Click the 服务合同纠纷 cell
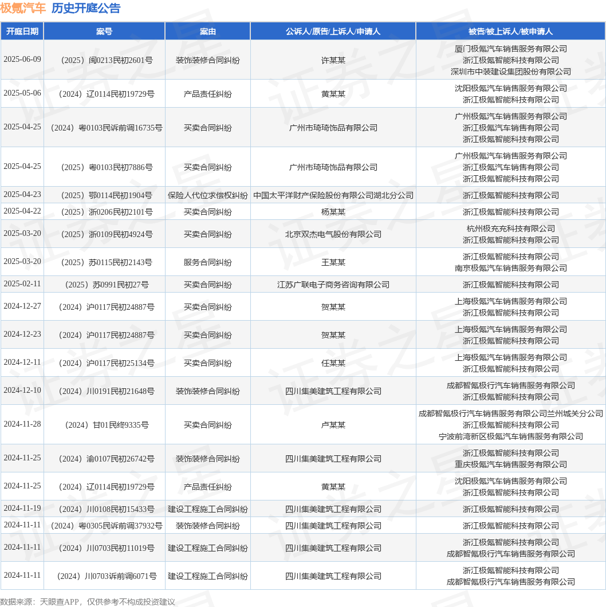This screenshot has width=606, height=607. (x=207, y=262)
